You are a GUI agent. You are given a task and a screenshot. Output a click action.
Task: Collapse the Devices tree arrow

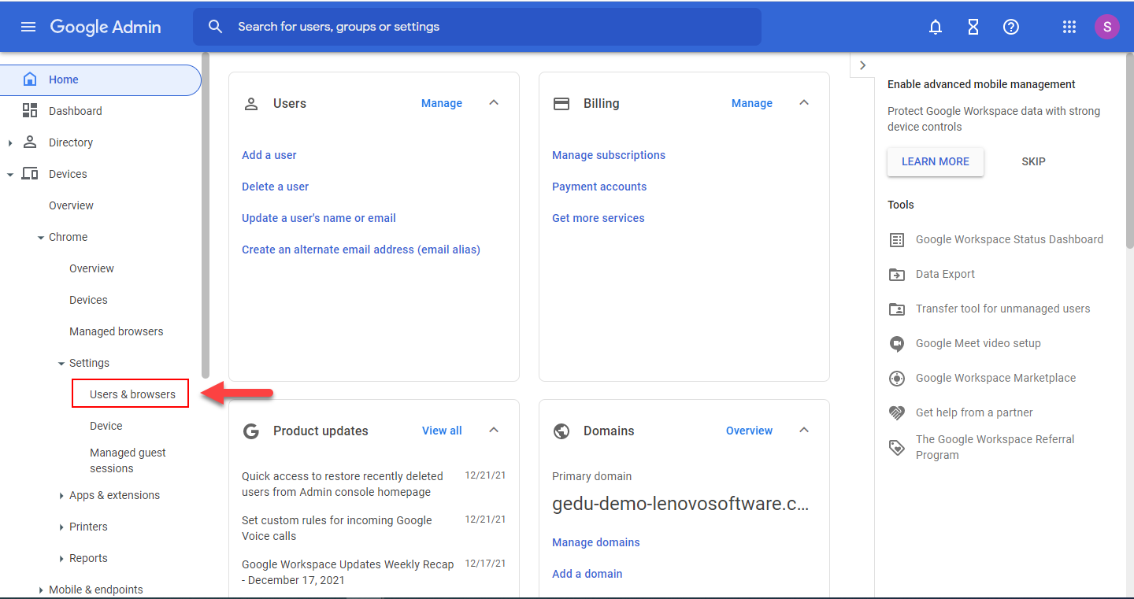click(10, 174)
